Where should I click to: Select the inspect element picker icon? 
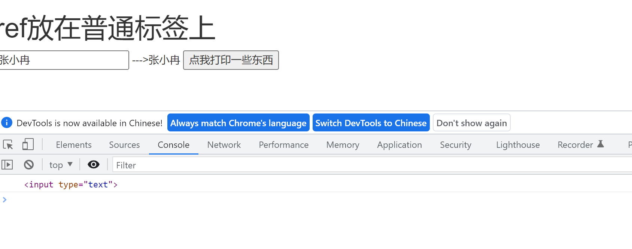(x=8, y=144)
